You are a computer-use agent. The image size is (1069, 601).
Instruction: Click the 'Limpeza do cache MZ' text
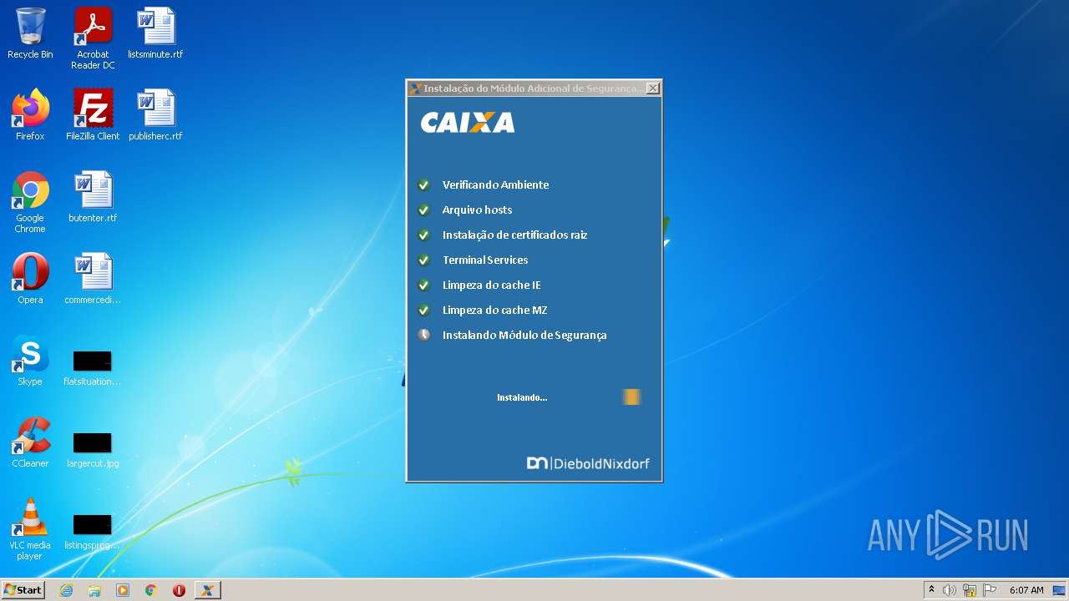pos(494,311)
